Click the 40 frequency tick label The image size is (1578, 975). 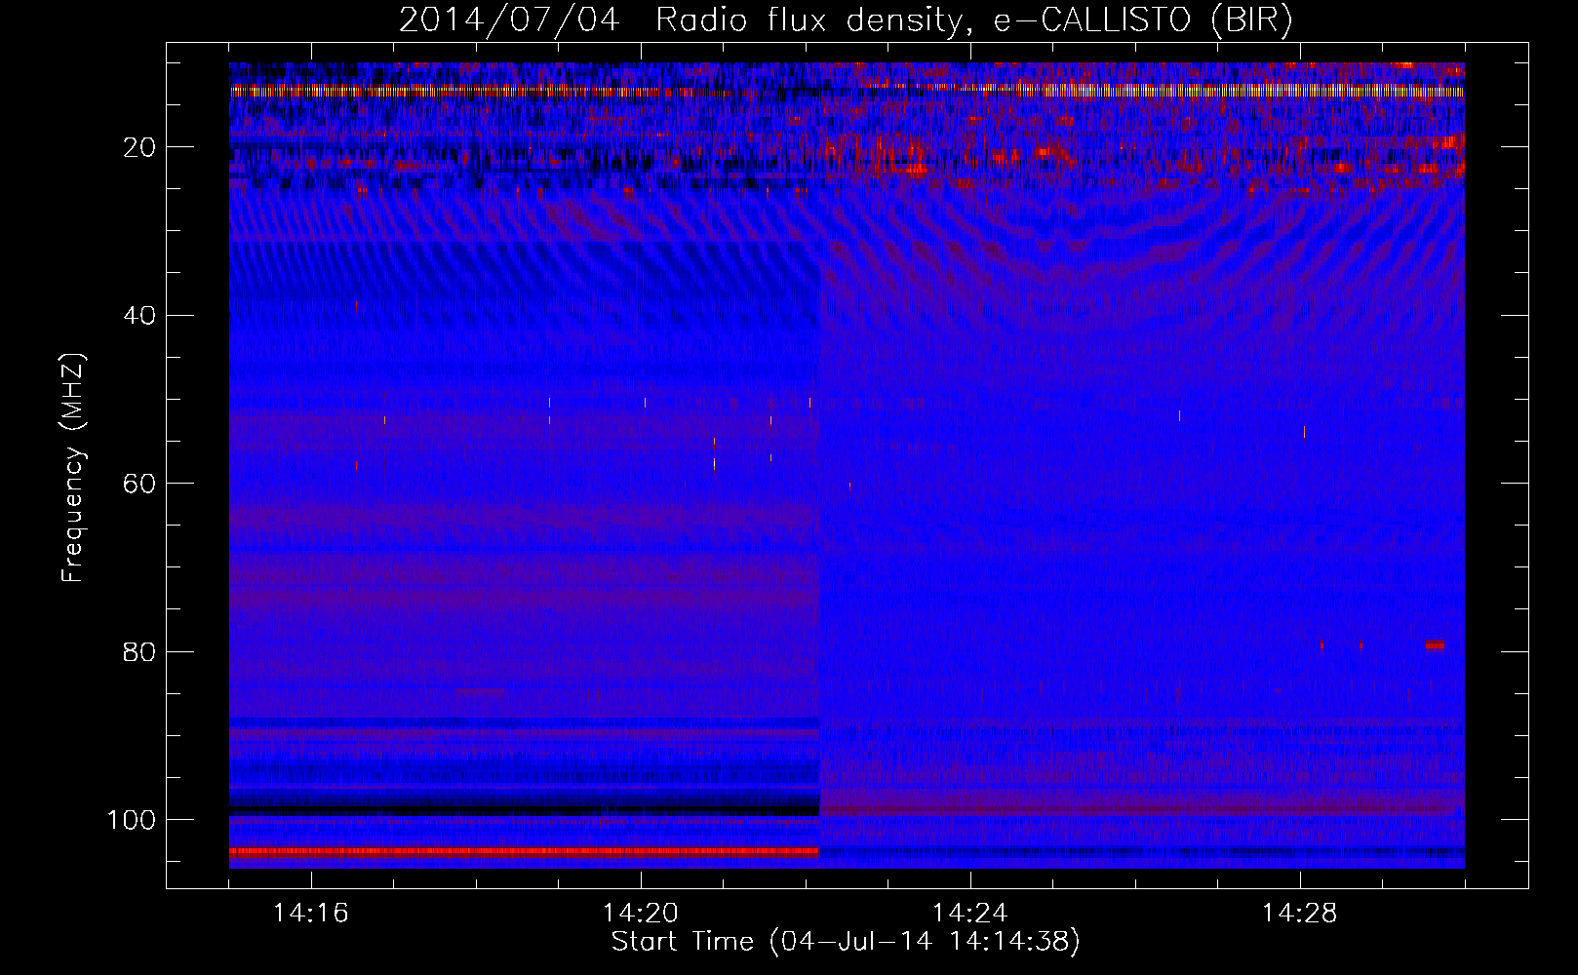[x=140, y=316]
